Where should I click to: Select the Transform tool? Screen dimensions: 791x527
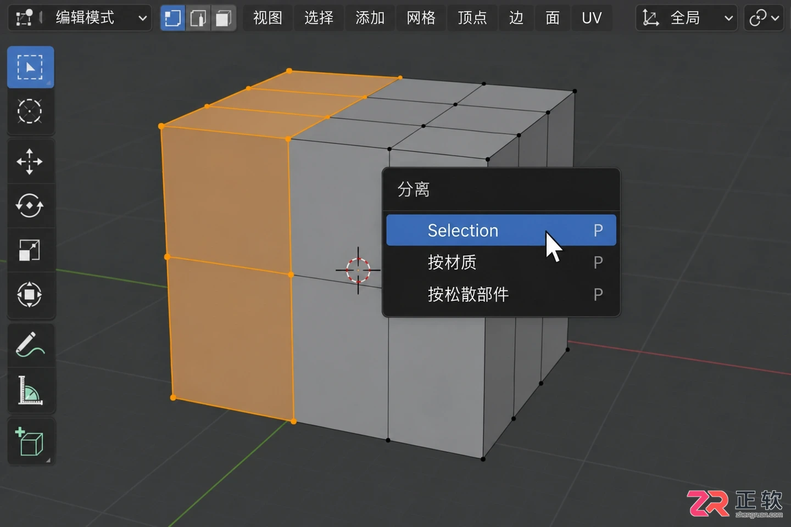[x=30, y=295]
